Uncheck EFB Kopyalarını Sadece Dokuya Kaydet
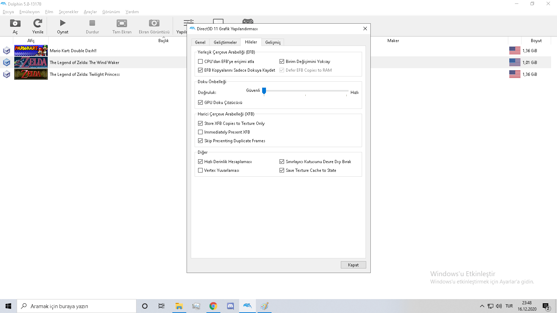The height and width of the screenshot is (313, 557). [200, 70]
